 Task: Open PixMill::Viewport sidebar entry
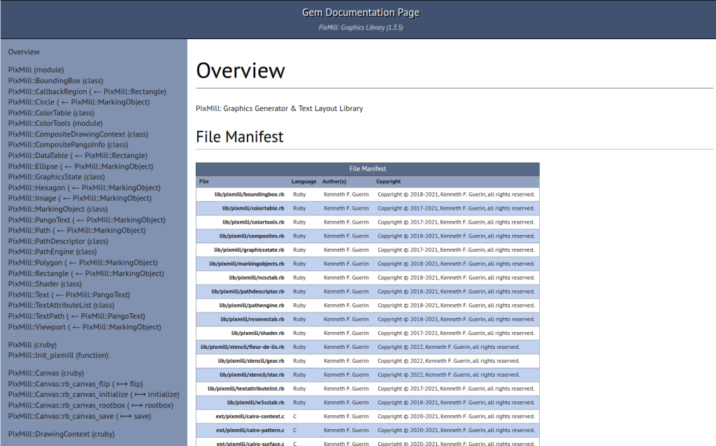pyautogui.click(x=84, y=326)
